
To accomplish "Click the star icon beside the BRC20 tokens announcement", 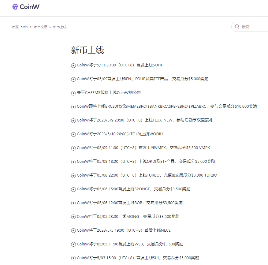I will pyautogui.click(x=73, y=107).
